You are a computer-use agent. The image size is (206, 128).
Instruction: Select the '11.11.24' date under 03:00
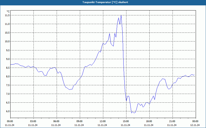33,125
